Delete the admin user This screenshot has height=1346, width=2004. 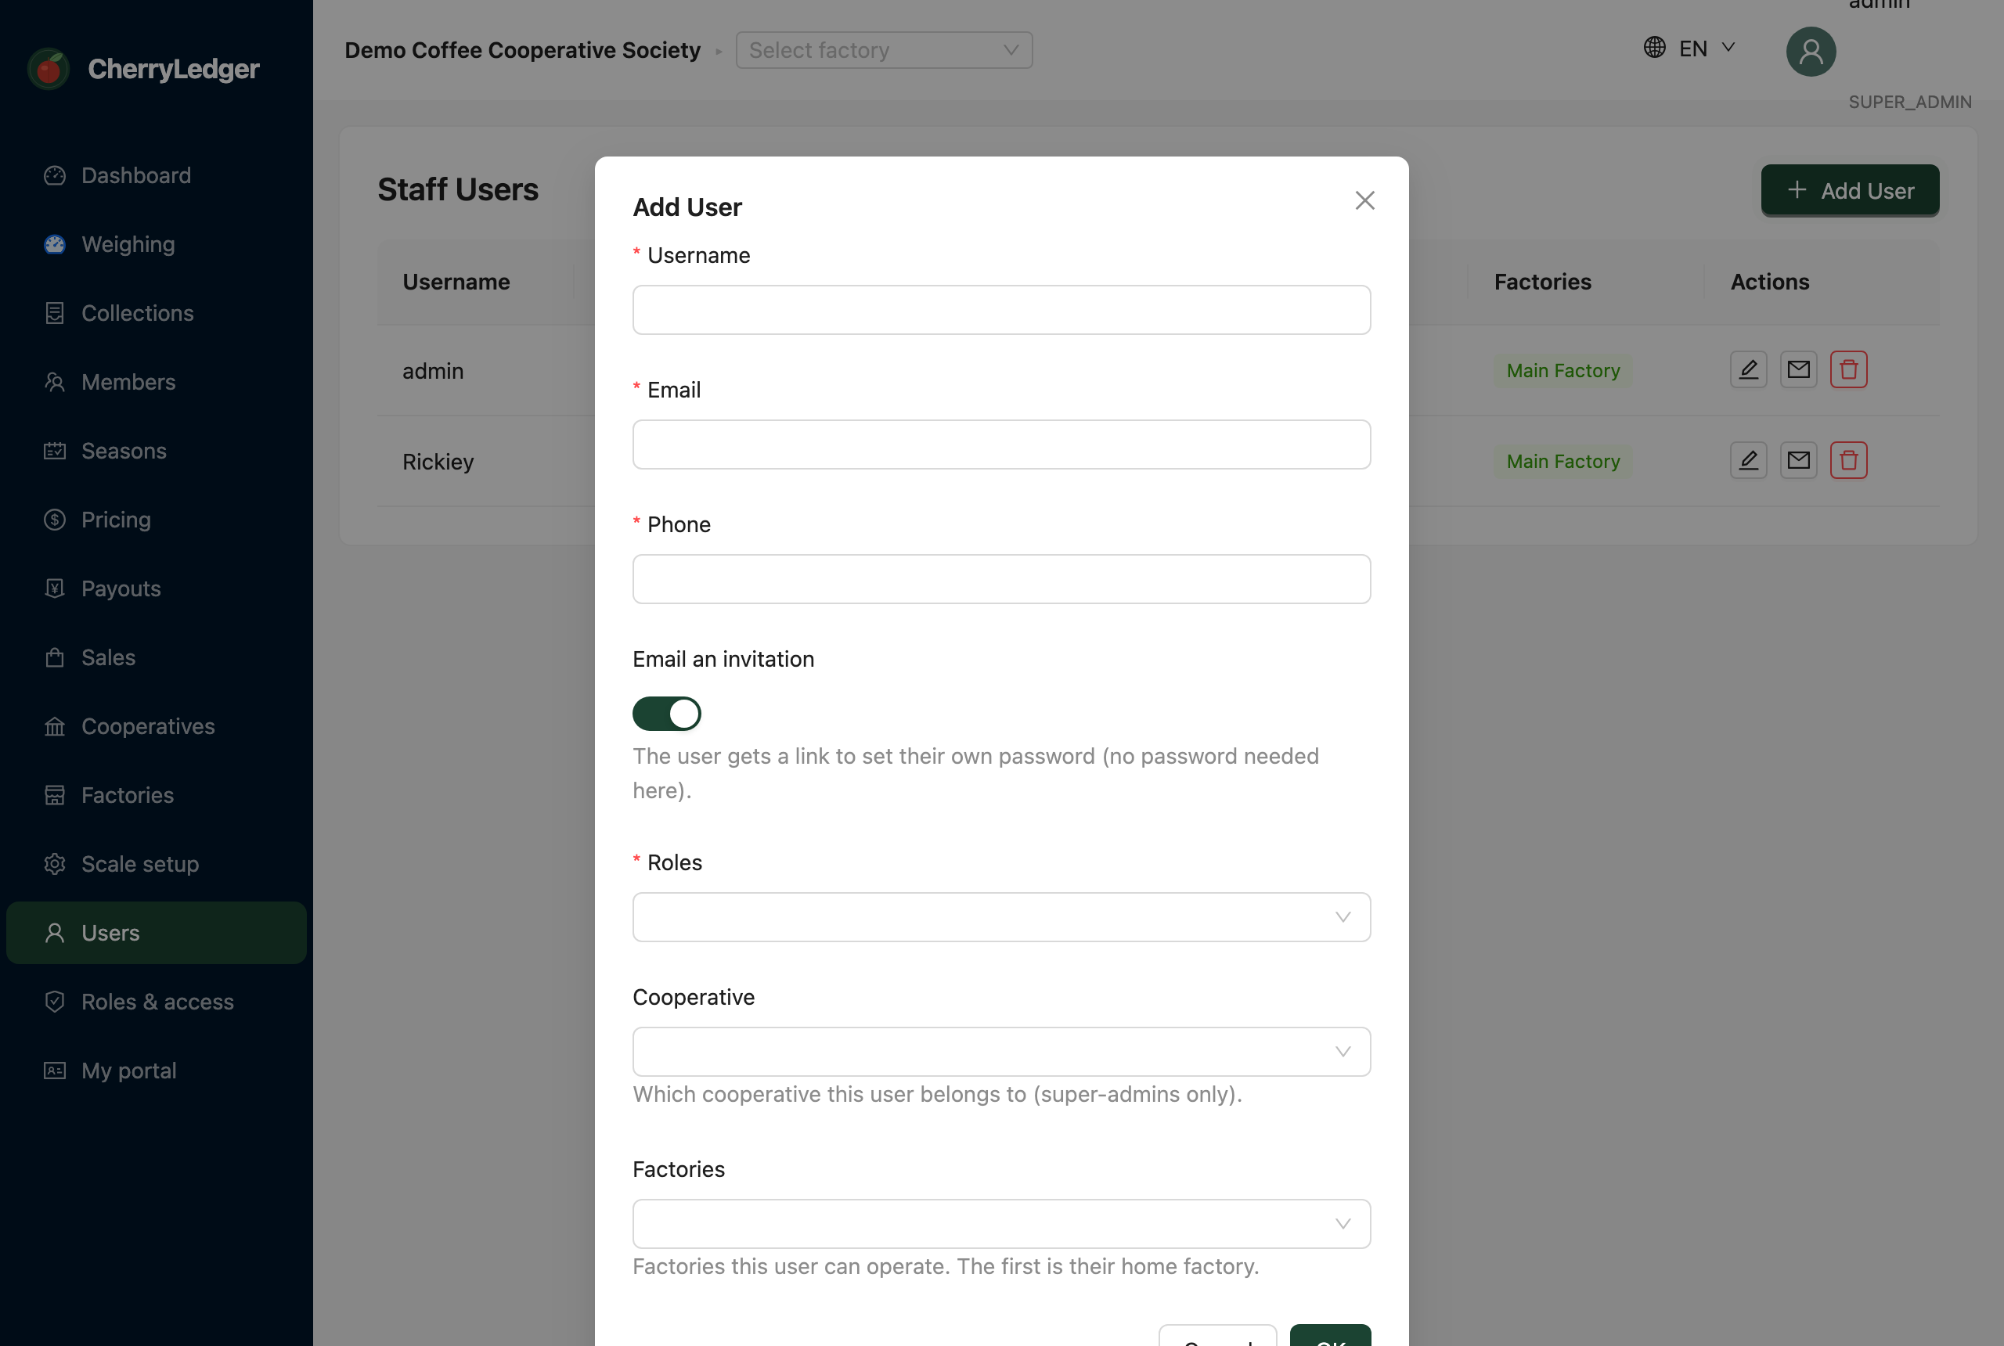[x=1847, y=370]
